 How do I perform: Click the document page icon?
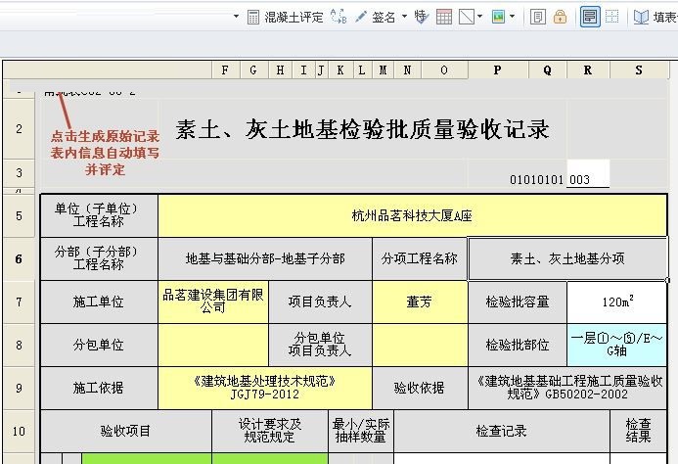pyautogui.click(x=538, y=17)
